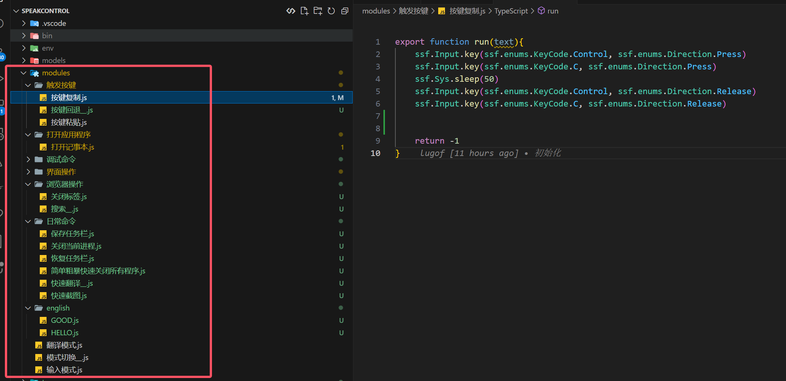Screen dimensions: 786x381
Task: Click 触发按键 in the breadcrumb
Action: pyautogui.click(x=413, y=11)
